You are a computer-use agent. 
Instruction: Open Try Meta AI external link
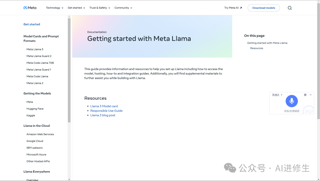(x=233, y=8)
